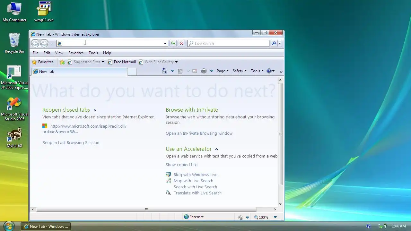Open the Favorites Center star button
Image resolution: width=411 pixels, height=231 pixels.
[x=43, y=62]
